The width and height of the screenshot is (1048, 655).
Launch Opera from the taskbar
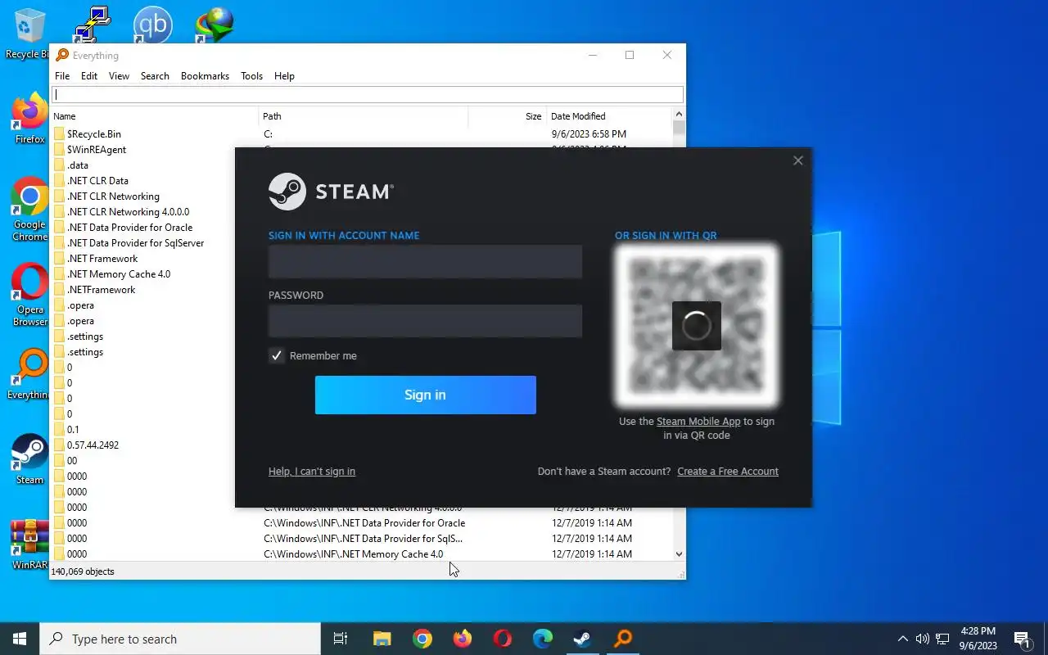[503, 639]
